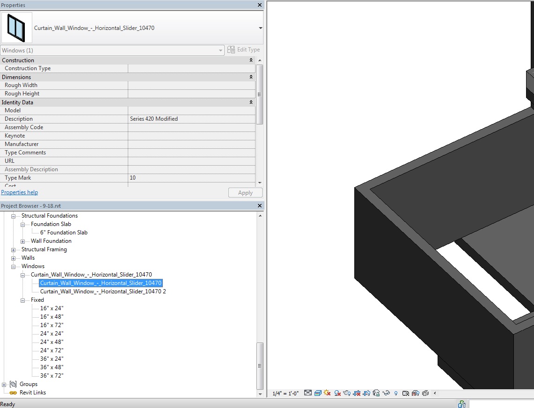This screenshot has width=534, height=408.
Task: Toggle the Show Analytical Model icon
Action: 416,393
